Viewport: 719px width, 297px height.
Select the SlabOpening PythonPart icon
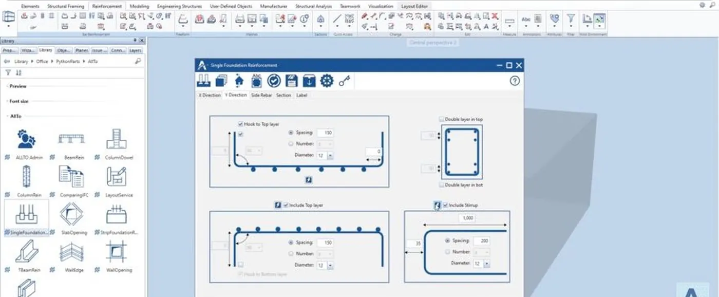[x=71, y=214]
